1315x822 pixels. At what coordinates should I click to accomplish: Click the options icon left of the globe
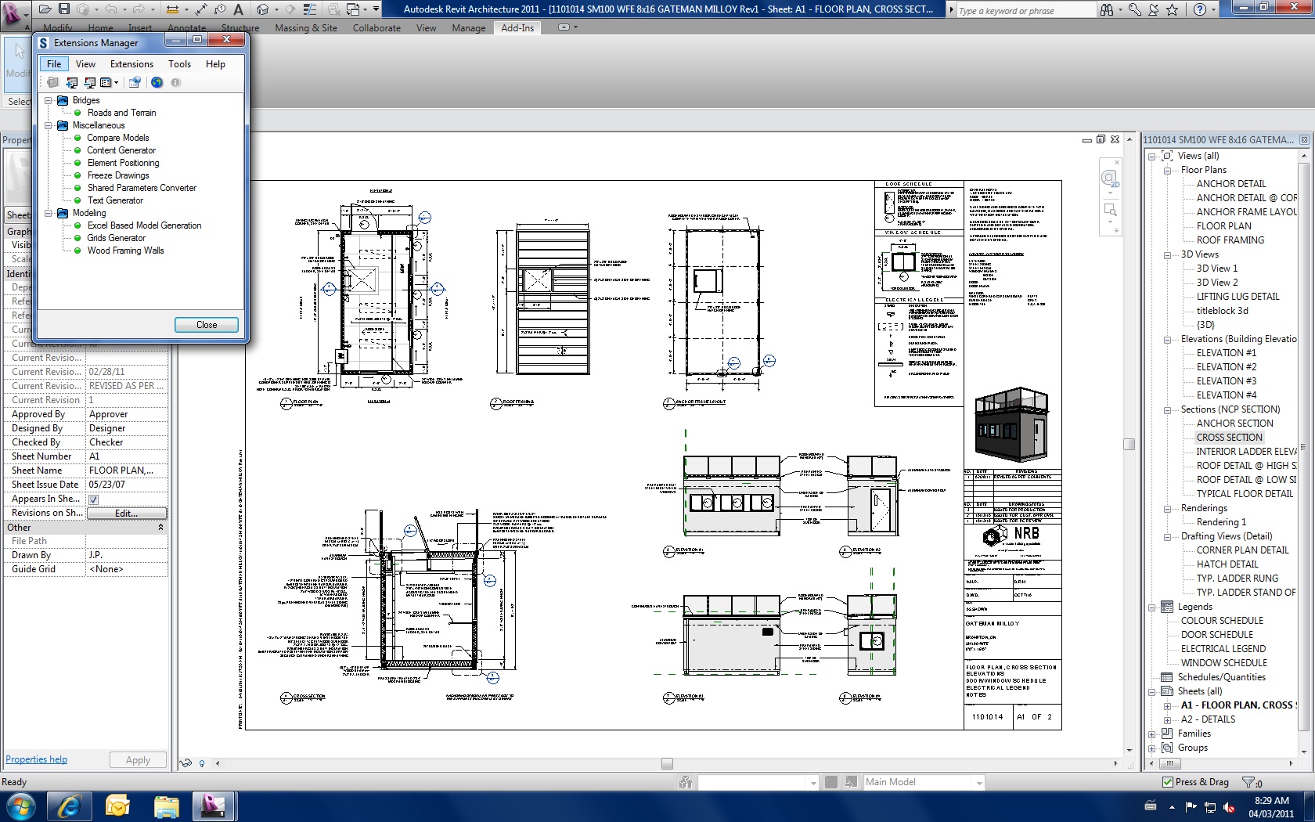(x=135, y=82)
